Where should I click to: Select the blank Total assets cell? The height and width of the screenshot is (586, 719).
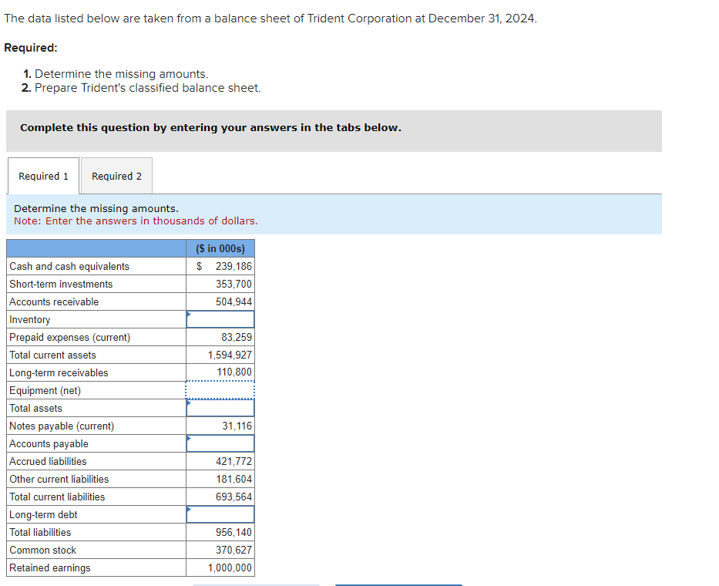point(220,408)
